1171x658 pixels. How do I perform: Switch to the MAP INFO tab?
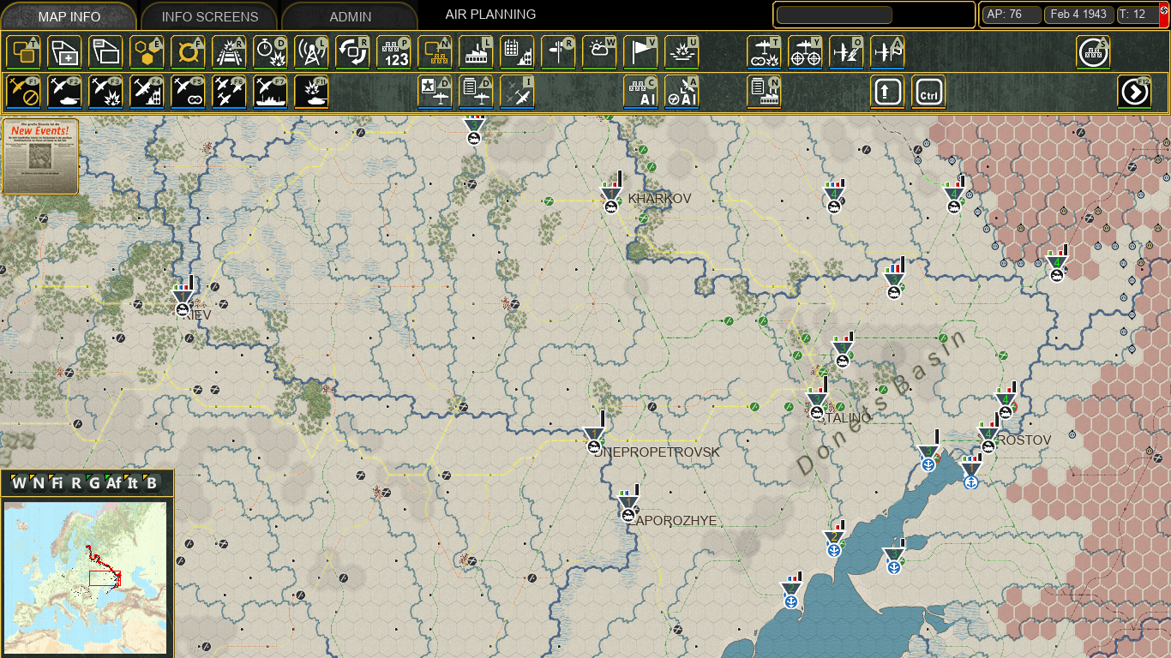69,17
